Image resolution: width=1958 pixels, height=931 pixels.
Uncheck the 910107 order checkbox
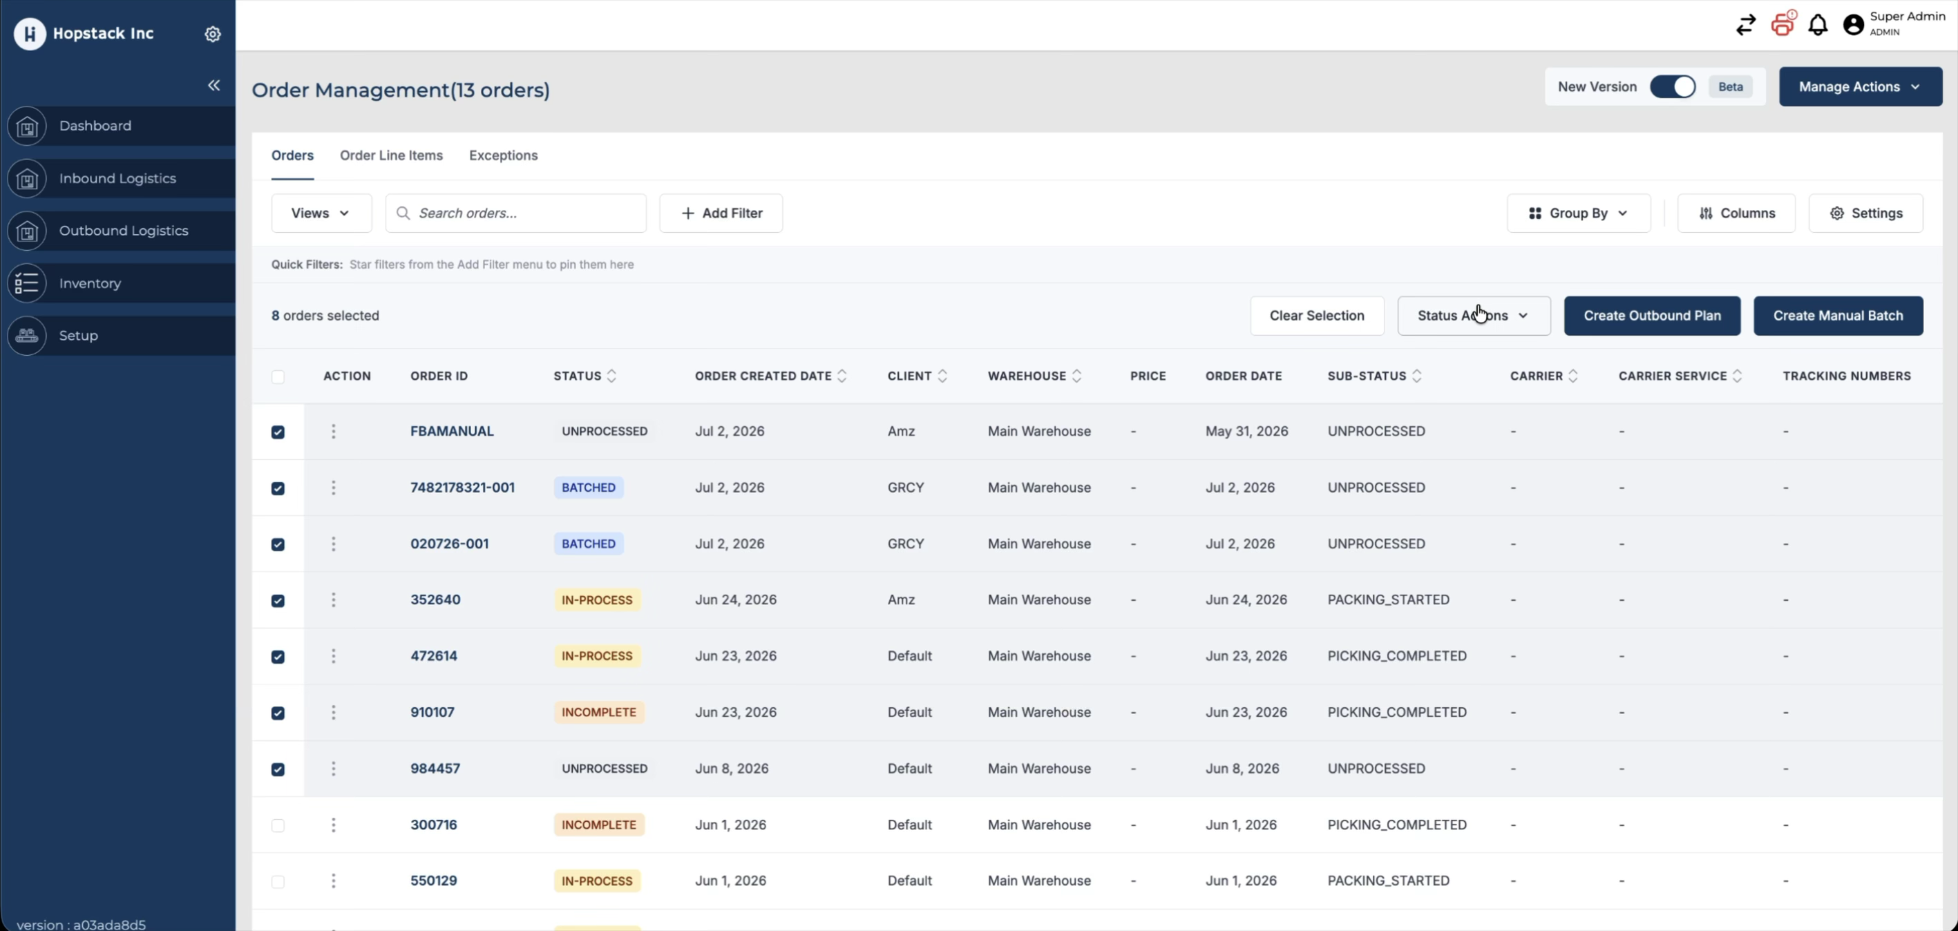[278, 713]
